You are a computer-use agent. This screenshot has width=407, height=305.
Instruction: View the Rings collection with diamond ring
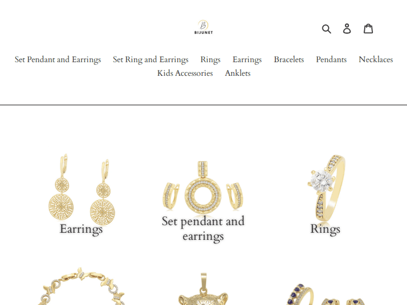click(326, 189)
